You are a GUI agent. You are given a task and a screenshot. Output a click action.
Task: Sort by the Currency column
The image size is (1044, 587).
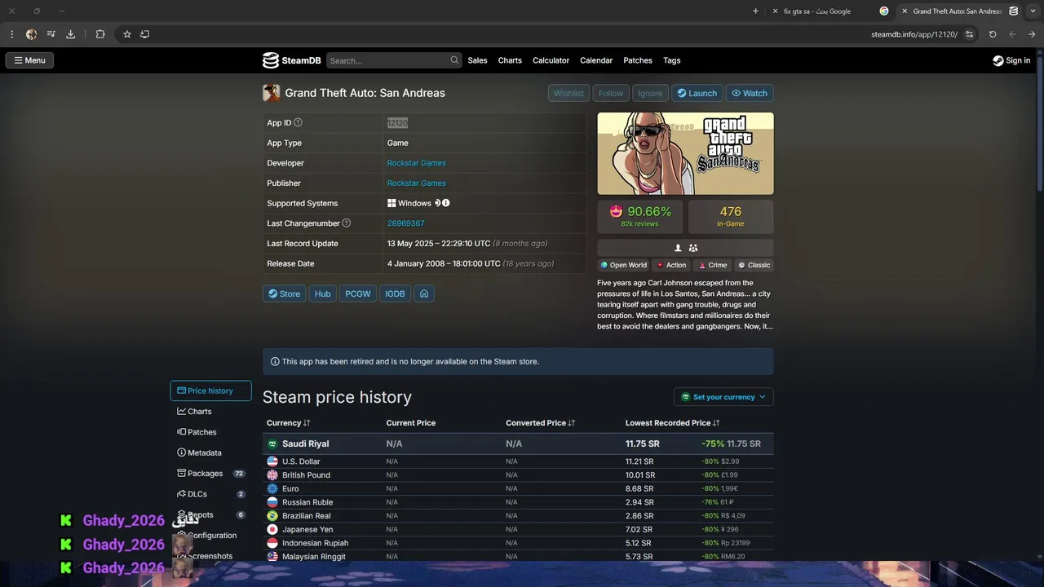pyautogui.click(x=288, y=423)
